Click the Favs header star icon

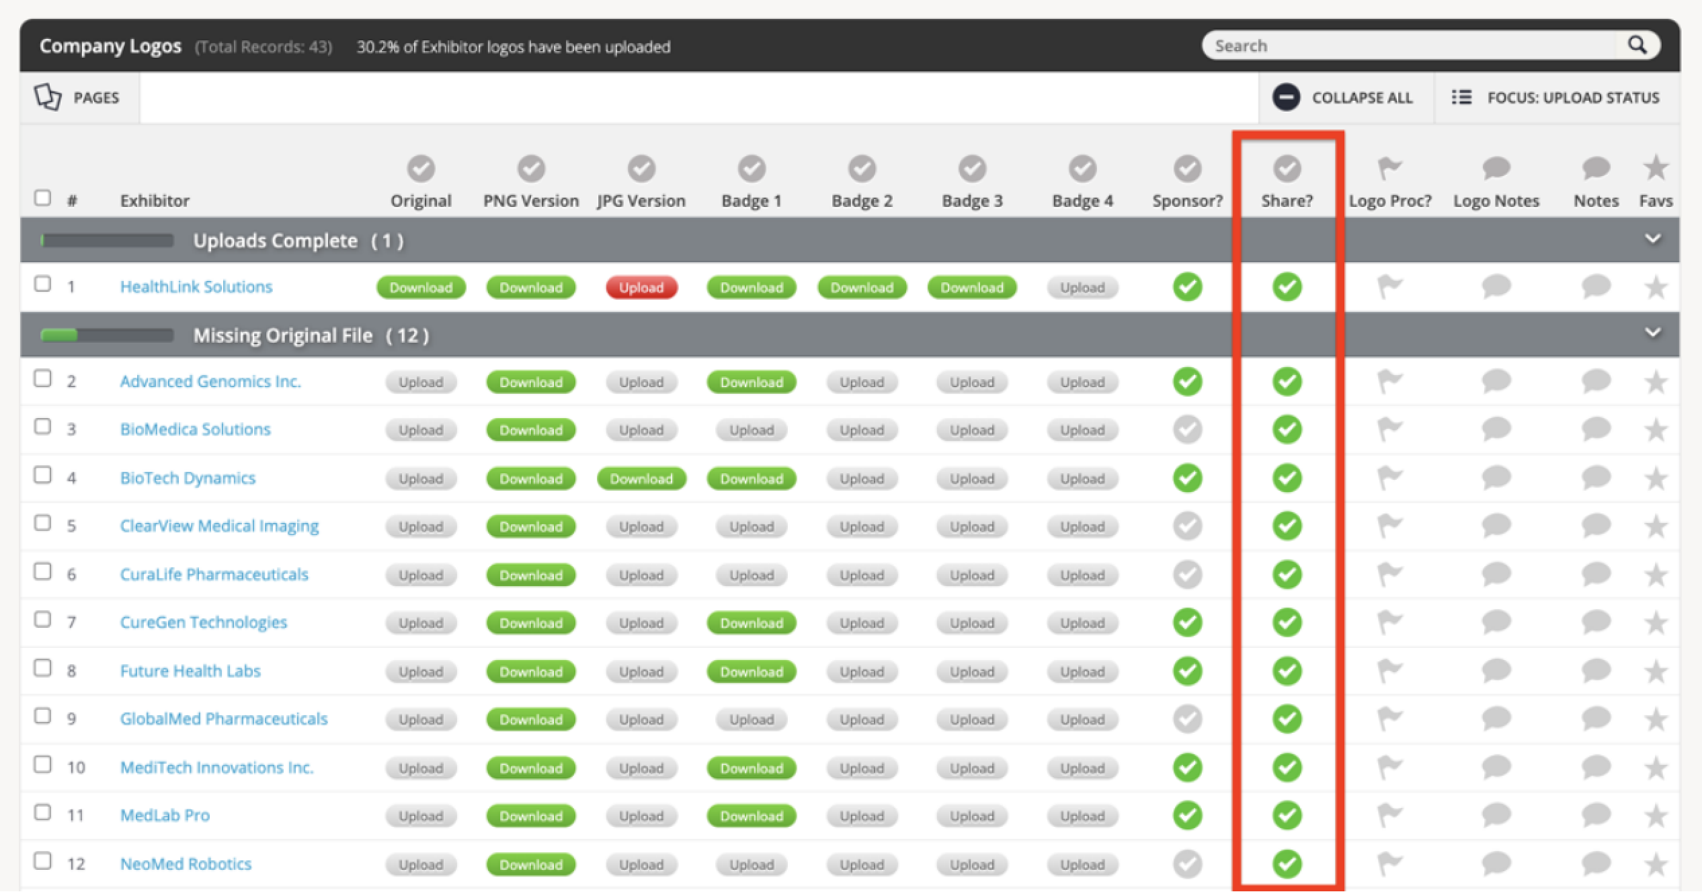click(x=1656, y=168)
